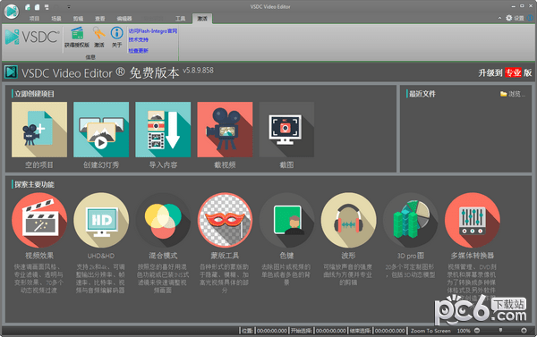Select the 激活 ribbon tab
The image size is (537, 337).
click(x=202, y=19)
